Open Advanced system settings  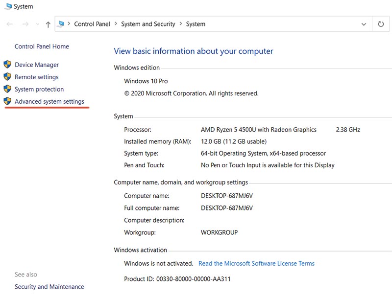(49, 102)
